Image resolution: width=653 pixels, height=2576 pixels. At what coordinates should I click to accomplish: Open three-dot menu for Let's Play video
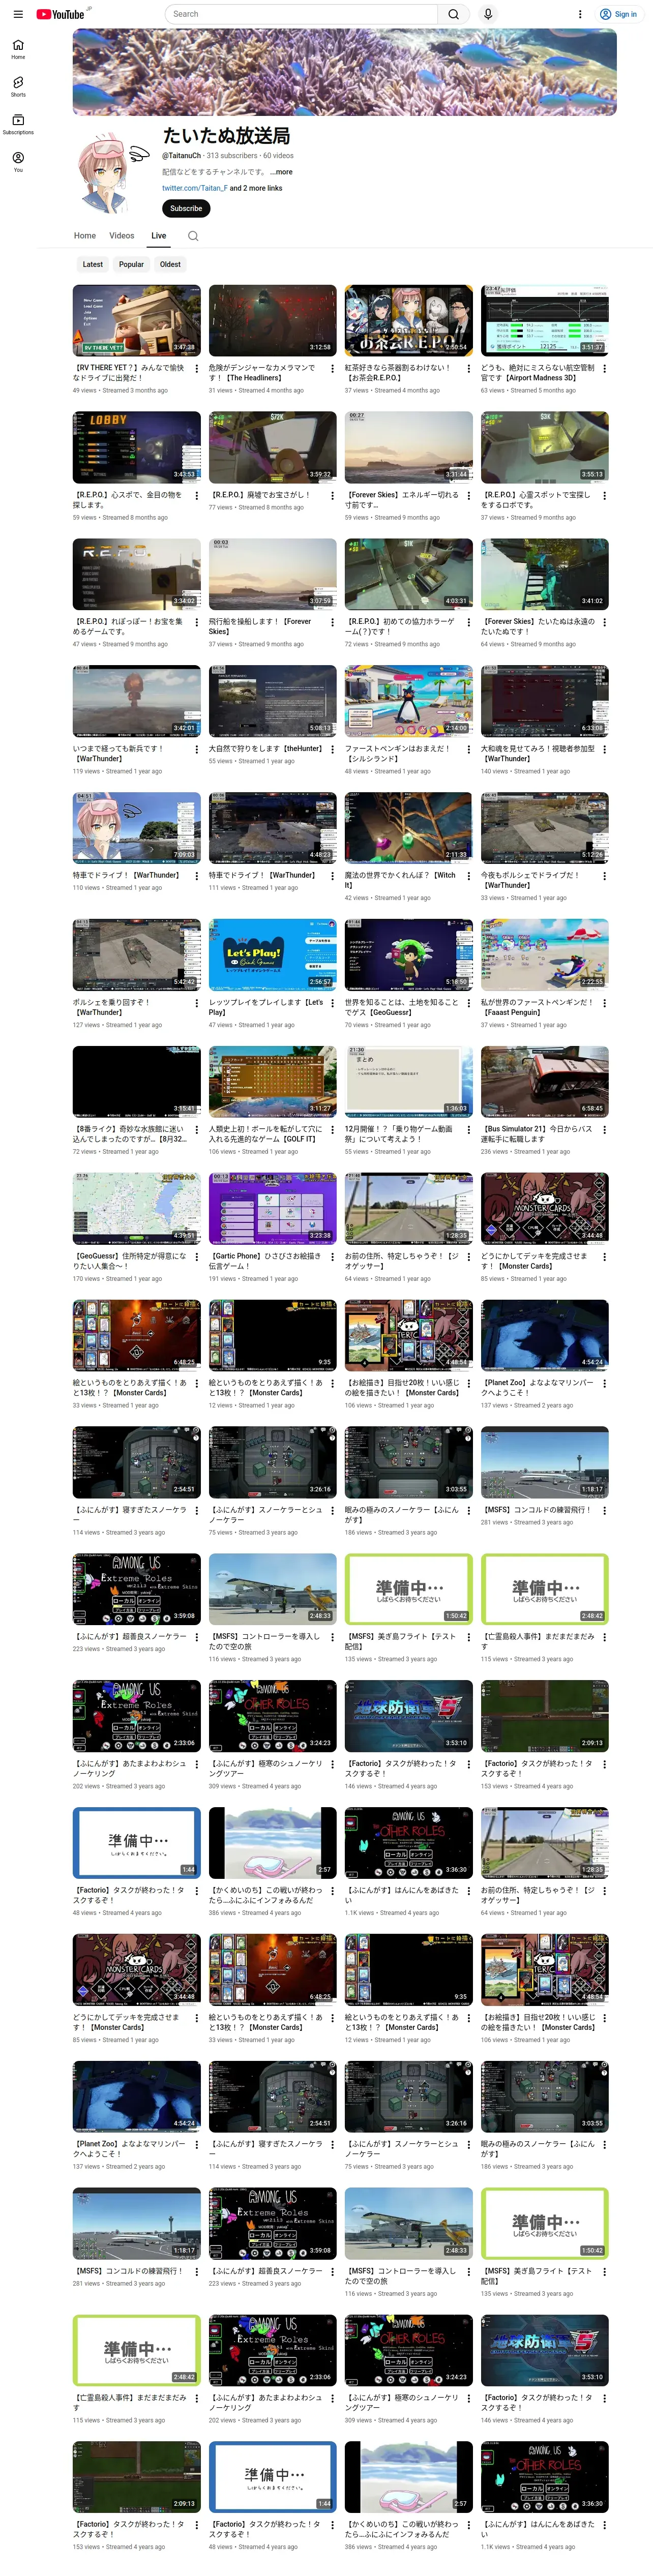click(332, 1004)
